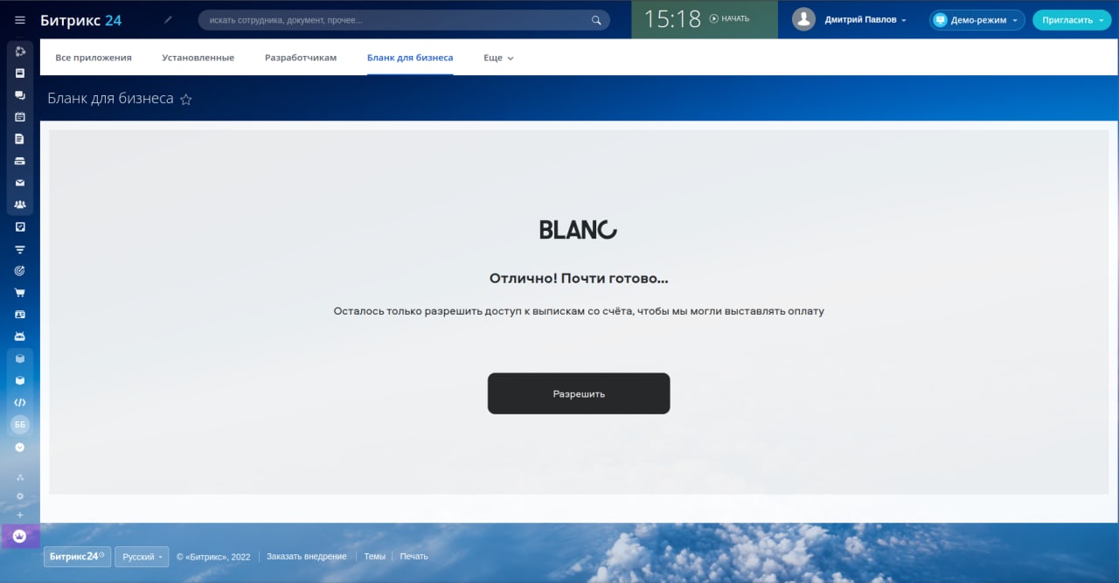Open the Русский language selector
This screenshot has width=1119, height=583.
pos(142,557)
